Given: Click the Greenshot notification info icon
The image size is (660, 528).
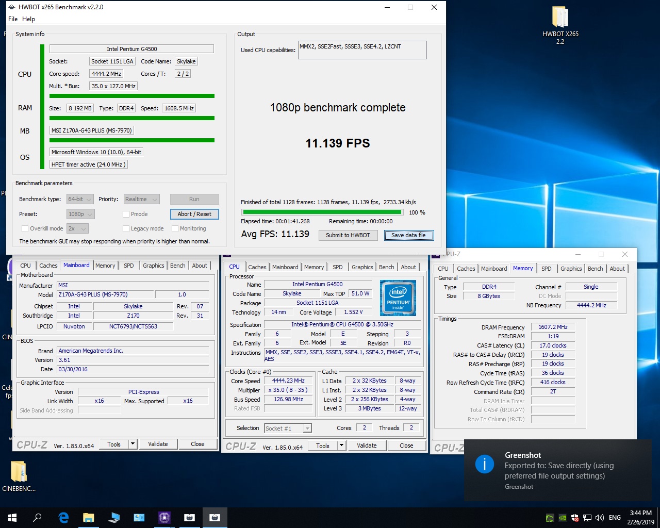Looking at the screenshot, I should point(484,464).
